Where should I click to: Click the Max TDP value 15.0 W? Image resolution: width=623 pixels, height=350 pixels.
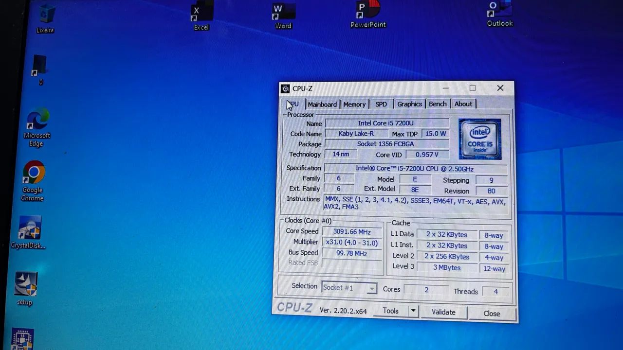tap(436, 134)
